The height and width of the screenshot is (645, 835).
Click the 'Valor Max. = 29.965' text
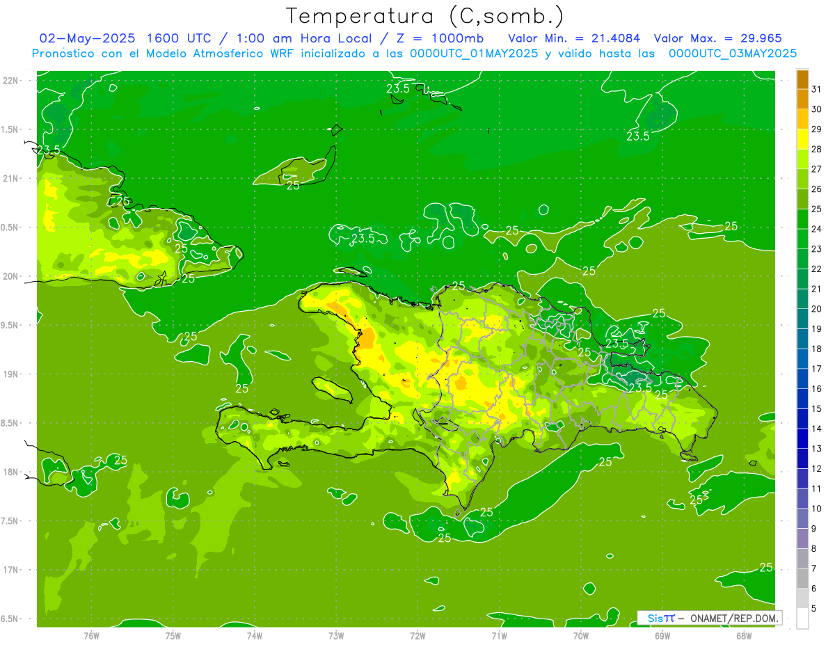click(x=718, y=38)
